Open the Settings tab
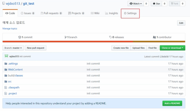 (x=130, y=13)
